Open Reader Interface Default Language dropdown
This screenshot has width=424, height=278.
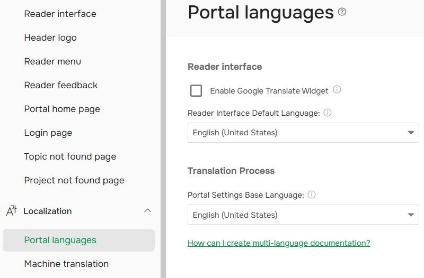[x=303, y=133]
